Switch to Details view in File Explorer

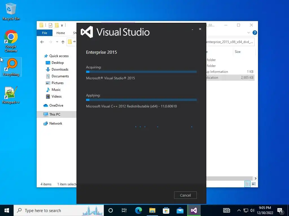tap(248, 184)
